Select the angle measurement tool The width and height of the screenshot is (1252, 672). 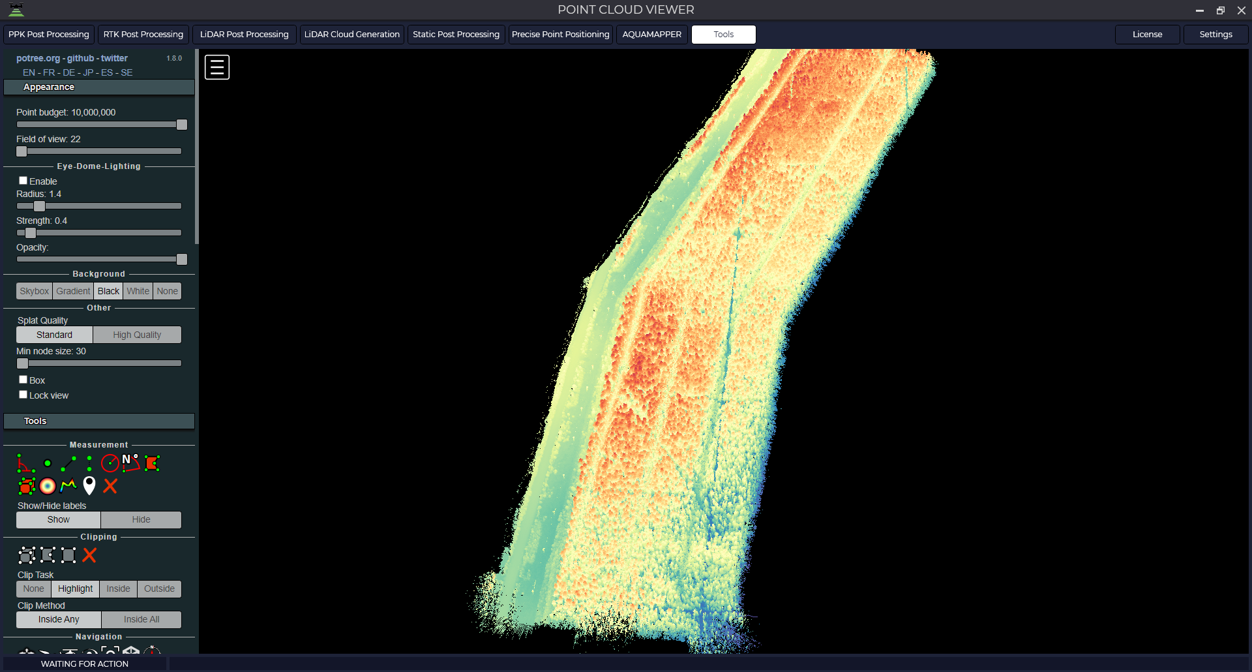click(x=25, y=464)
